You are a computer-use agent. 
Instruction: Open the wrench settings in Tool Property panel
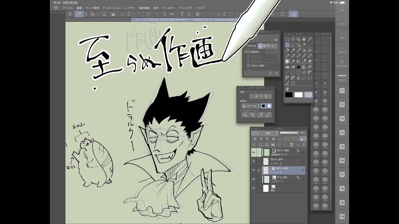coord(276,73)
